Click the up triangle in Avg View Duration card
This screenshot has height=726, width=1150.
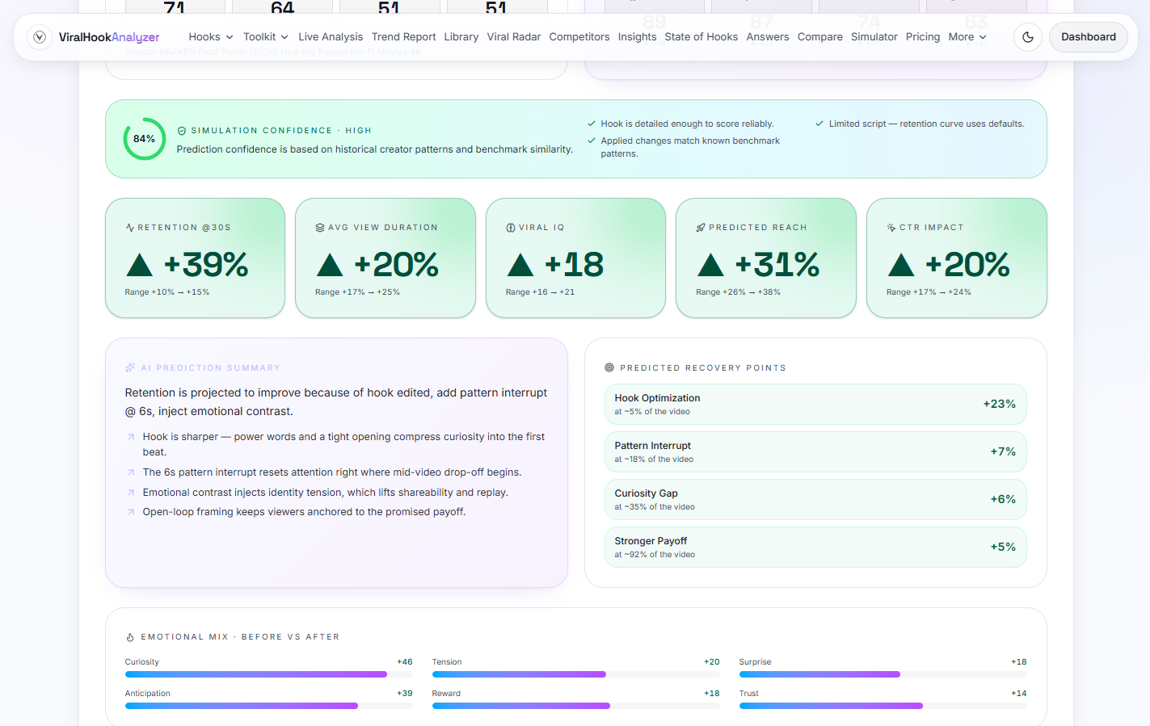point(330,265)
